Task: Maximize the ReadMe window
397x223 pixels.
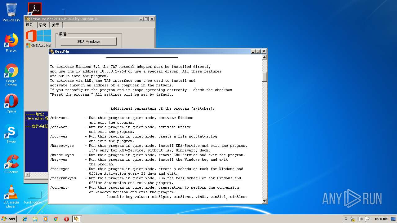Action: (258, 51)
